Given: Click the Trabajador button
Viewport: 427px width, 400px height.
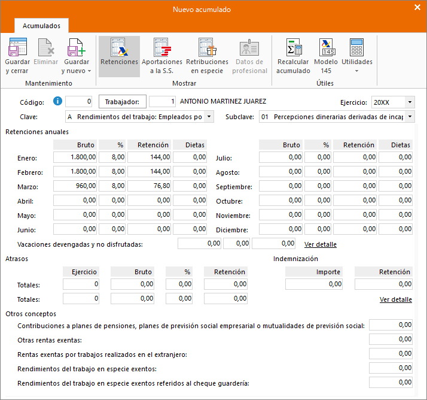Looking at the screenshot, I should [122, 102].
